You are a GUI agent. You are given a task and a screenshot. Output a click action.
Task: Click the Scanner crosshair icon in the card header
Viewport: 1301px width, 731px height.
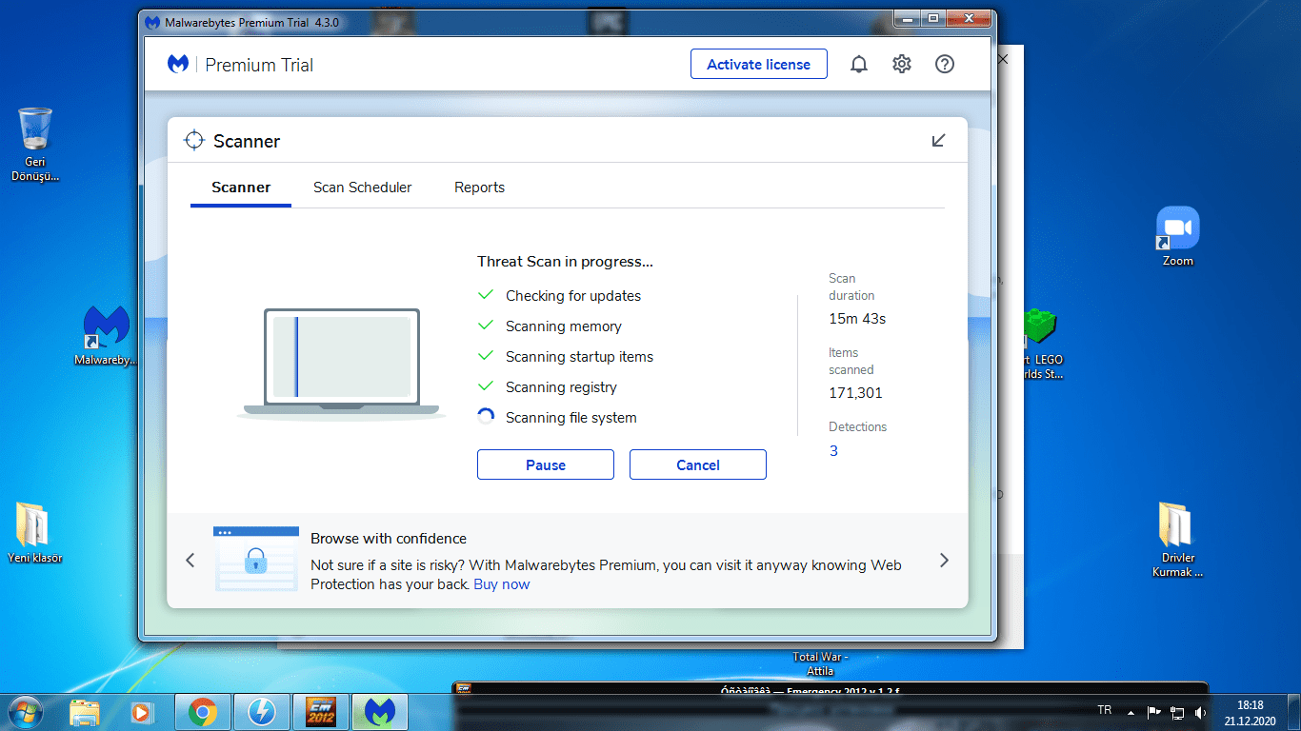point(194,141)
